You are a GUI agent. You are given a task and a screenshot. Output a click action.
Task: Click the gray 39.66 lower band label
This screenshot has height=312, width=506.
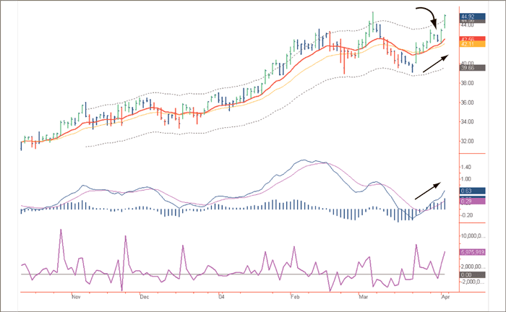(471, 69)
